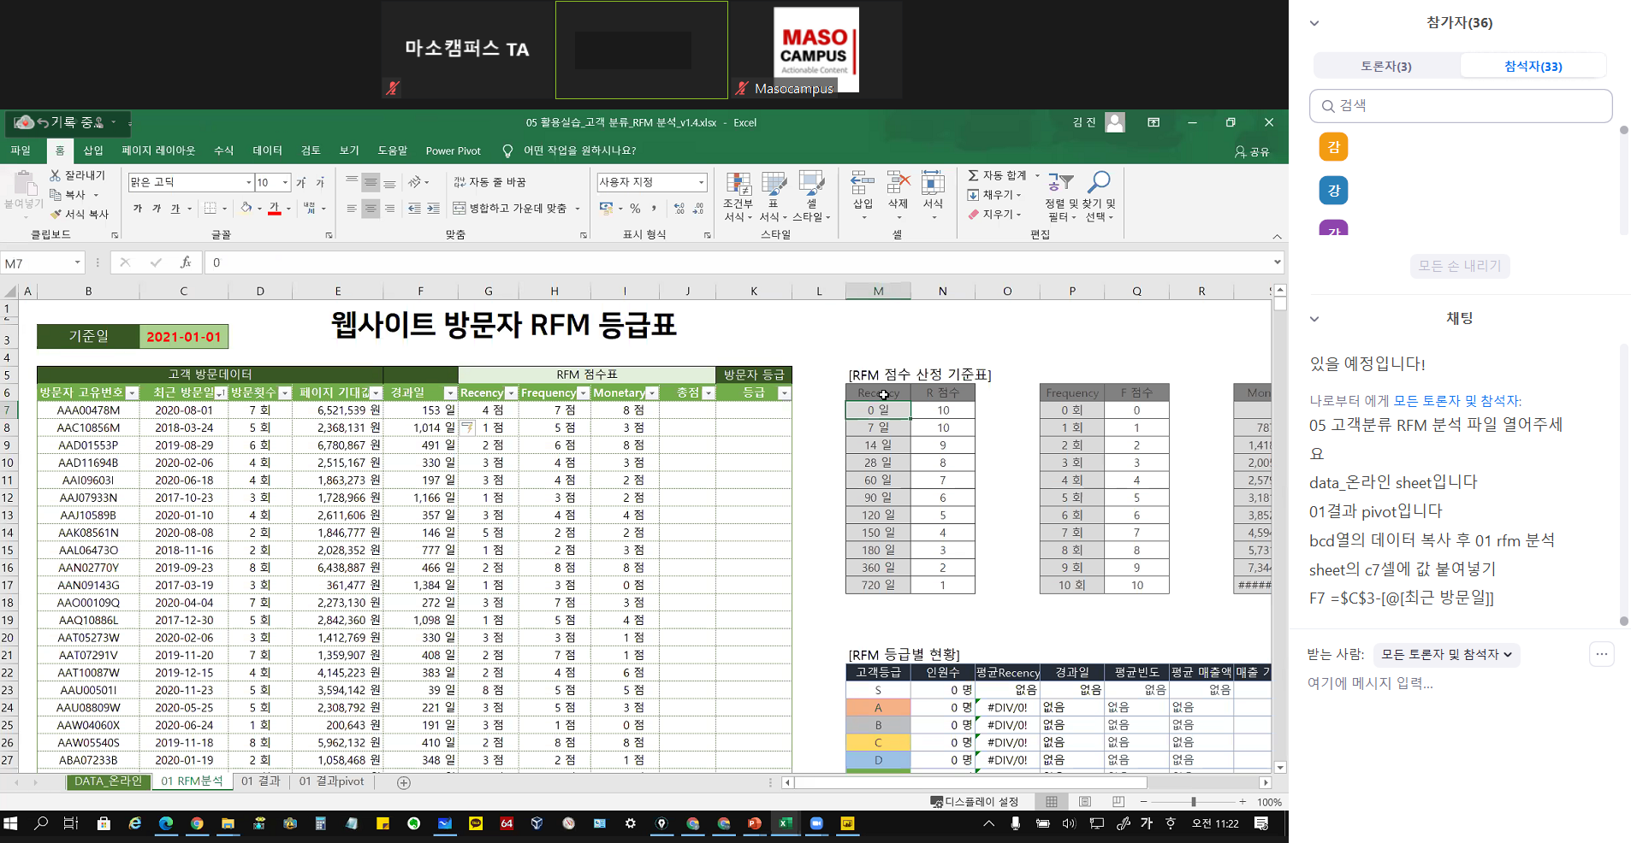1631x843 pixels.
Task: Toggle Wrap Text (자동 줄 바꿈)
Action: coord(490,182)
